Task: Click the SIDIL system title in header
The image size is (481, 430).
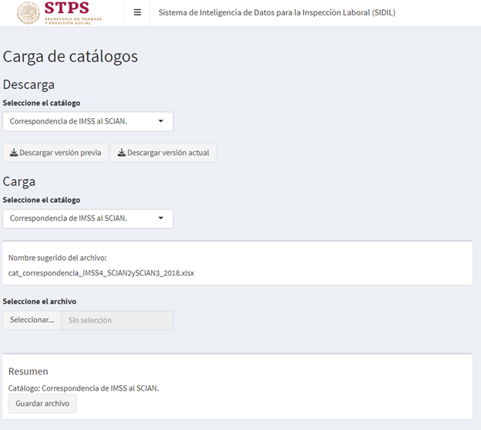Action: [x=277, y=13]
